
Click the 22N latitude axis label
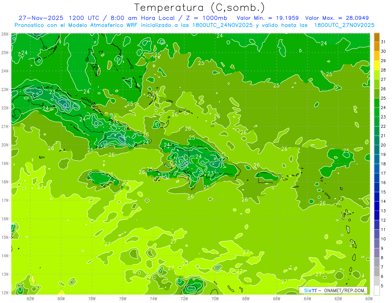click(x=5, y=108)
